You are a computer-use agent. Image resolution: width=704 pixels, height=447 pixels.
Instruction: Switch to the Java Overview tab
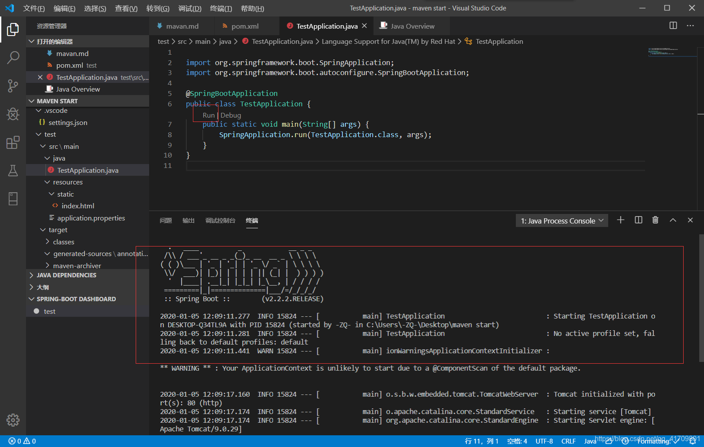[412, 26]
